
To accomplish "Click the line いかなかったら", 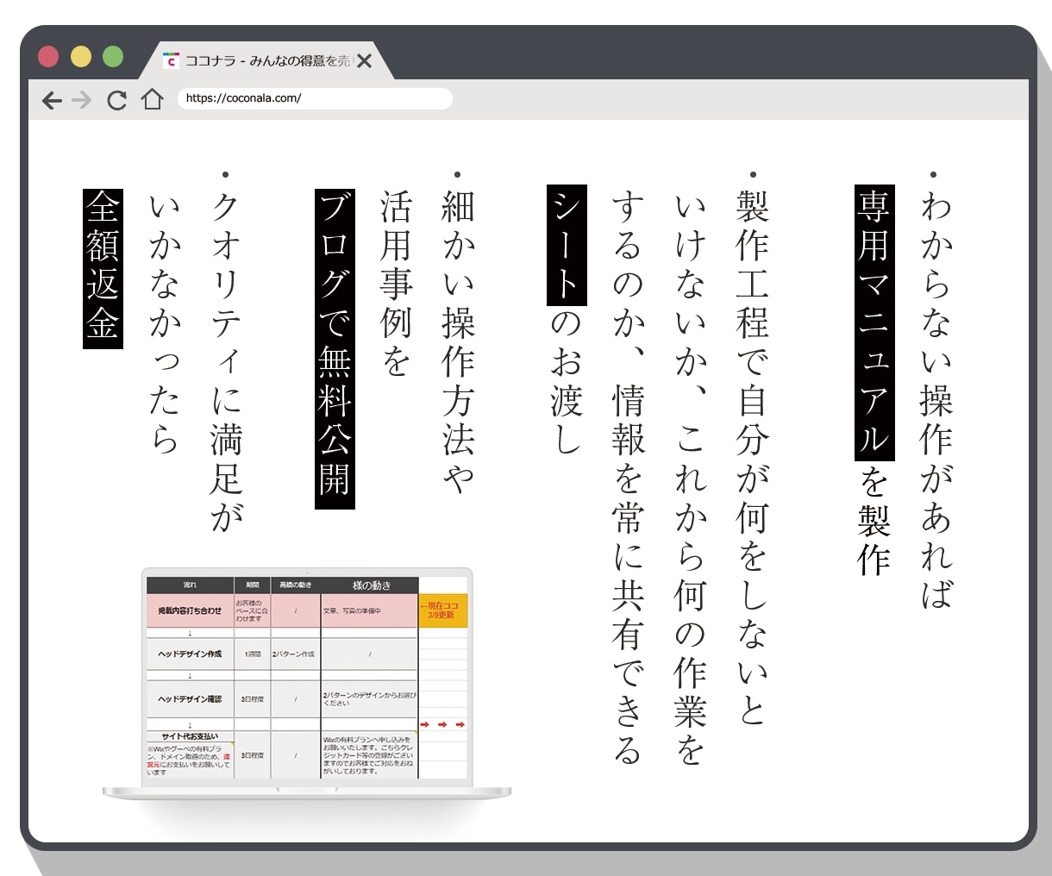I will 164,323.
